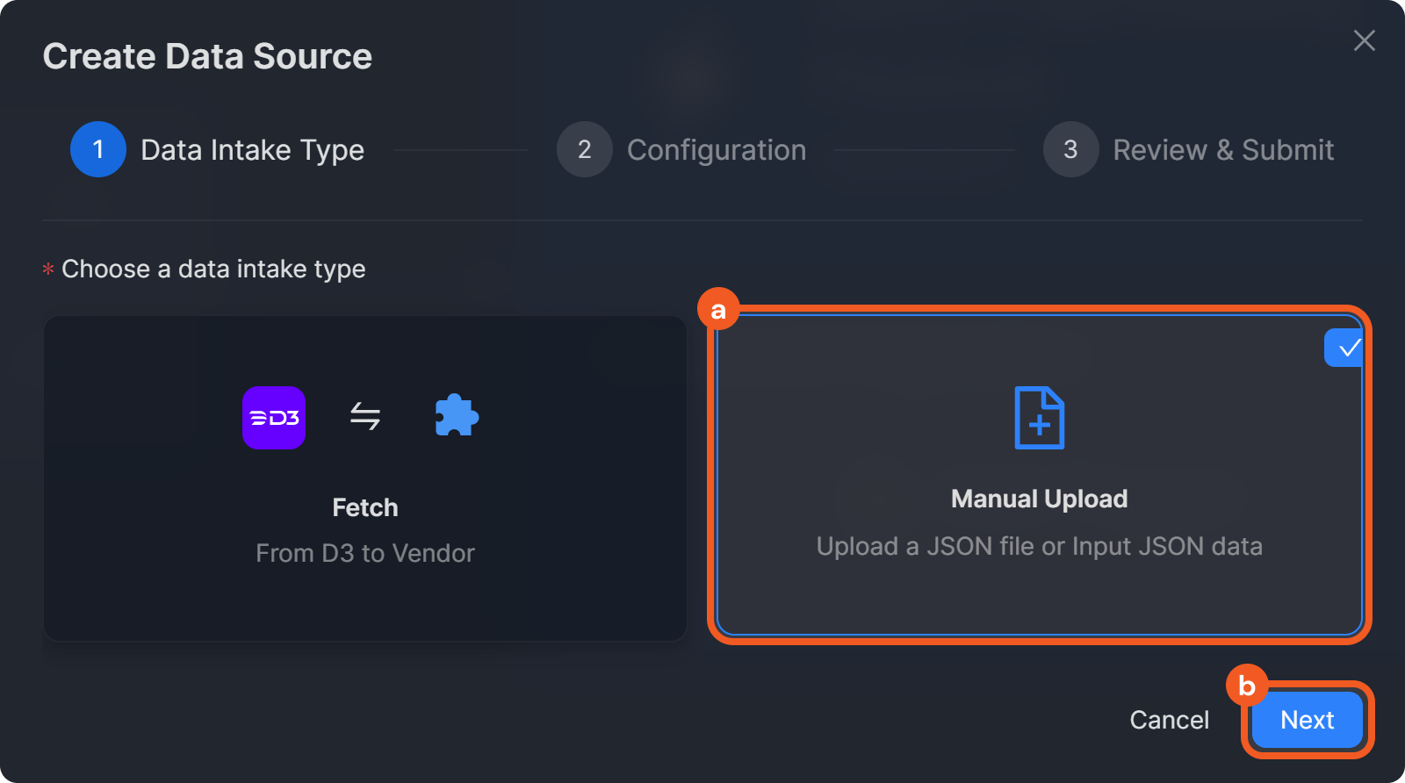This screenshot has height=783, width=1405.
Task: Close the Create Data Source dialog
Action: pyautogui.click(x=1364, y=40)
